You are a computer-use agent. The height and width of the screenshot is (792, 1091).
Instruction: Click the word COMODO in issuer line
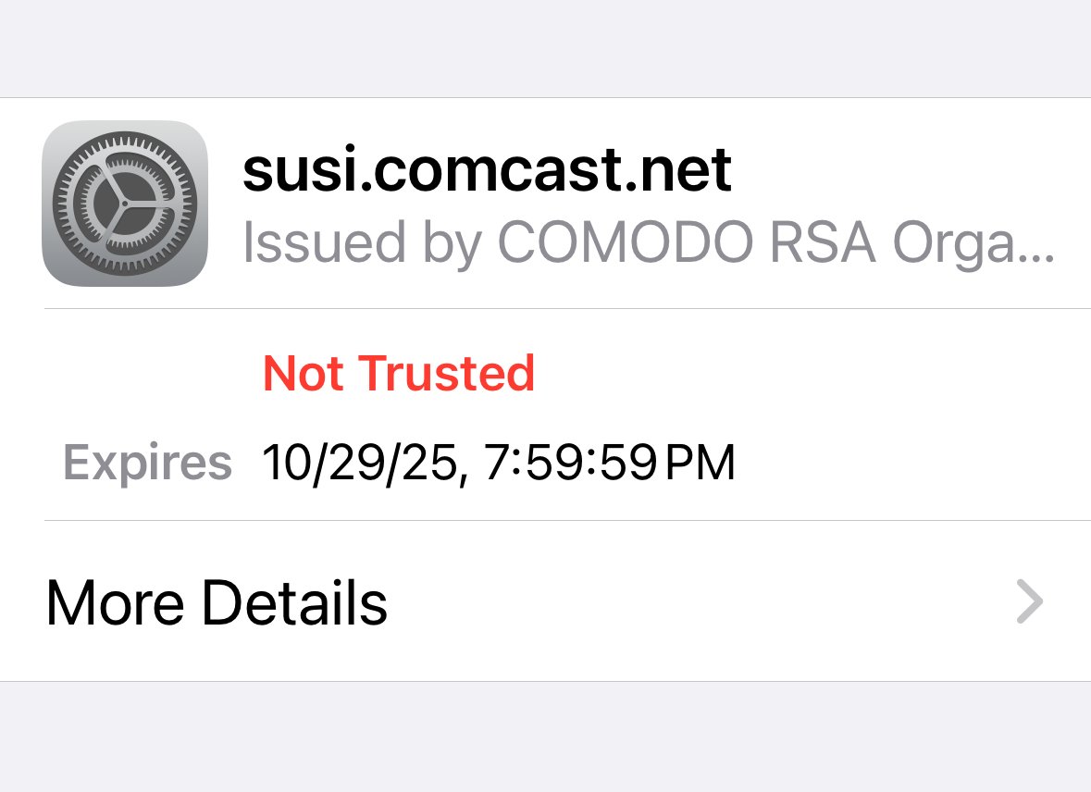[625, 242]
